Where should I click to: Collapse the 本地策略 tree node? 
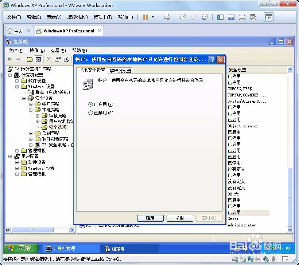[31, 110]
